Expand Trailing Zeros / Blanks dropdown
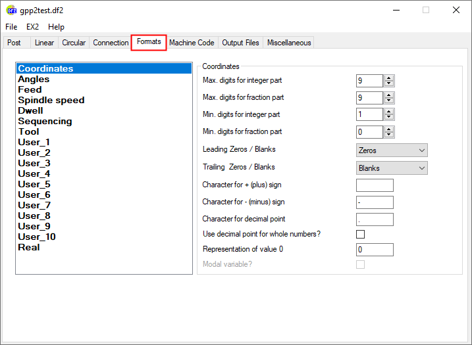This screenshot has height=345, width=472. point(392,168)
